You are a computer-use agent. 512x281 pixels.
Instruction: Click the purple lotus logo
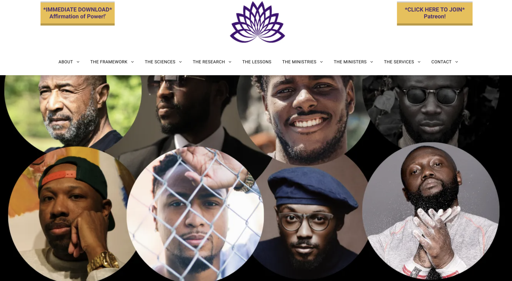[257, 22]
